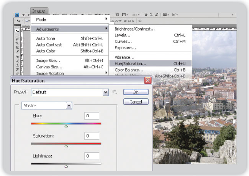Select Curves in the Adjustments submenu
249x176 pixels.
click(123, 41)
